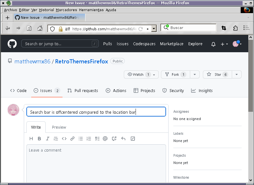Open the repository Projects tab
Screen dimensions: 254x185
pyautogui.click(x=144, y=91)
